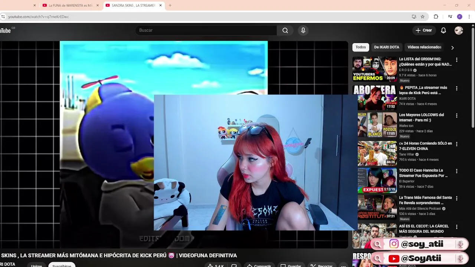Open El Caso Hanncita thumbnail
The height and width of the screenshot is (267, 475).
click(377, 180)
